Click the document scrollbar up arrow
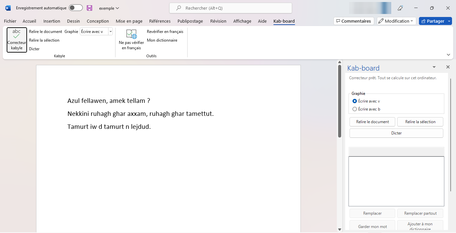 [339, 62]
